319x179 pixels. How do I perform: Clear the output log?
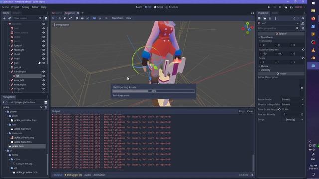pos(250,111)
